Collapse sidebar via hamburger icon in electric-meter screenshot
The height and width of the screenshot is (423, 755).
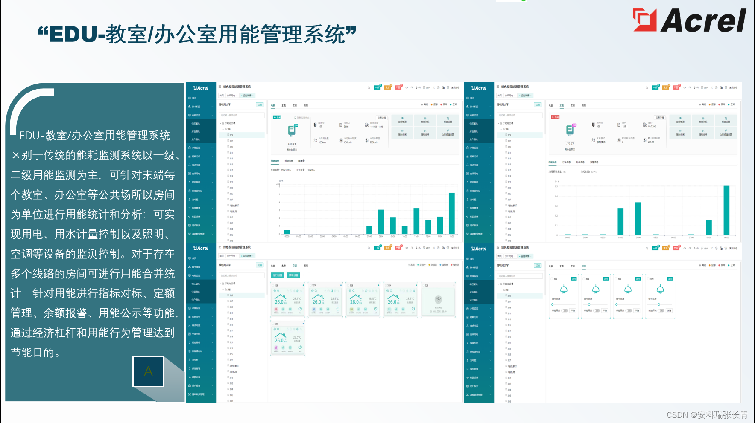(x=220, y=87)
